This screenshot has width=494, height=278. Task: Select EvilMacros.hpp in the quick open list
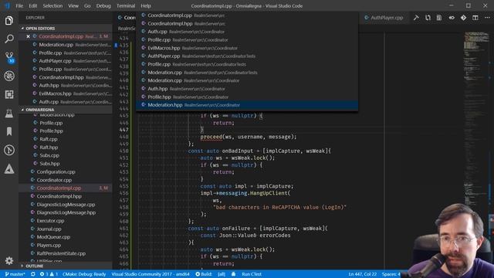(247, 48)
